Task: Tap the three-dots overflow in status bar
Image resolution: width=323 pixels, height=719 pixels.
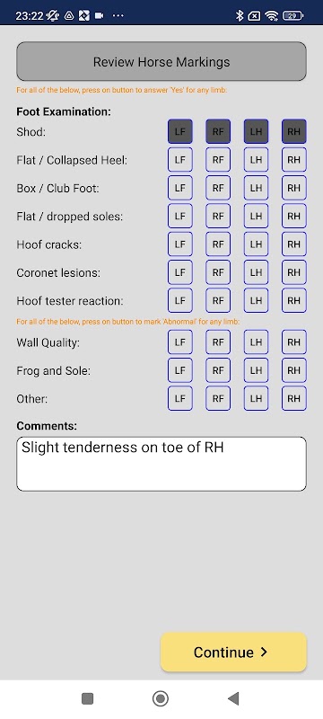Action: [118, 16]
